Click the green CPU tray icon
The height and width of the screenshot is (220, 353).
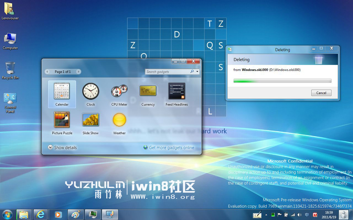pos(273,215)
